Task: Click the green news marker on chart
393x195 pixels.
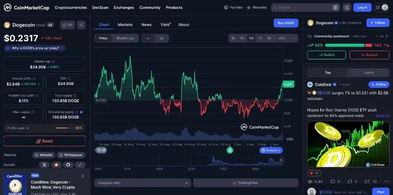Action: point(230,150)
